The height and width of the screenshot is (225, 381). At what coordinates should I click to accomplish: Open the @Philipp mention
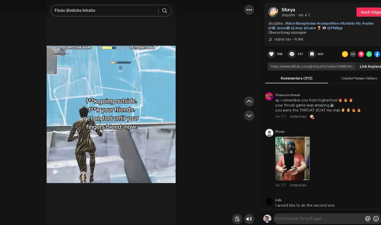coord(335,28)
